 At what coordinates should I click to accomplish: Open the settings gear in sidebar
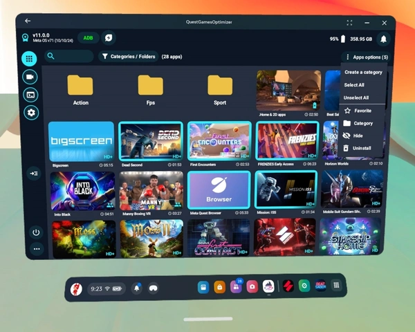coord(30,112)
